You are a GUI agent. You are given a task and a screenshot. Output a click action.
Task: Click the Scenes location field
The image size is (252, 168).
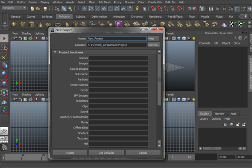pyautogui.click(x=118, y=58)
